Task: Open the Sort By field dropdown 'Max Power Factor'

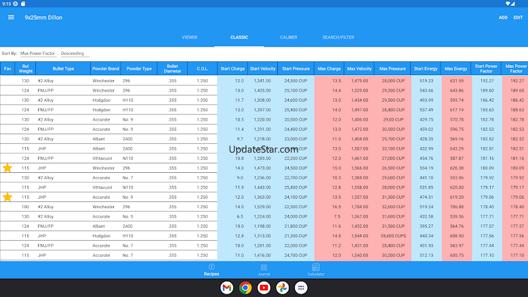Action: [38, 53]
